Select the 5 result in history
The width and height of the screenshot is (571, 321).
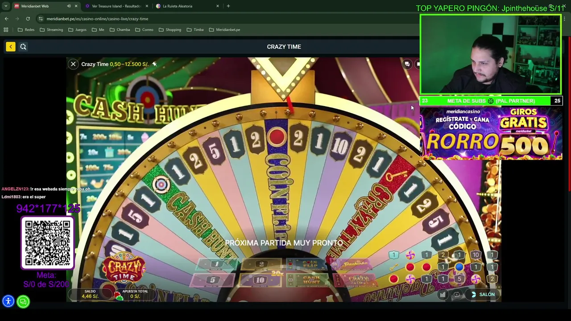coord(459,279)
